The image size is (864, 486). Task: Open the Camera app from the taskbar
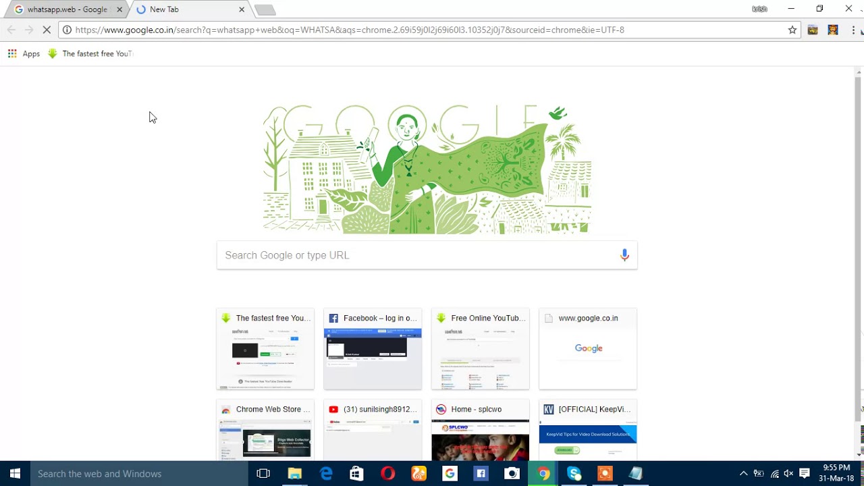coord(512,474)
